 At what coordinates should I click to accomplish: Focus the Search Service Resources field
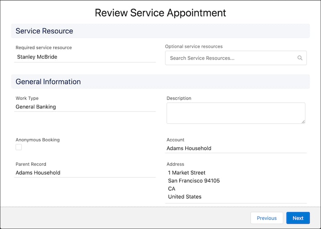(236, 58)
